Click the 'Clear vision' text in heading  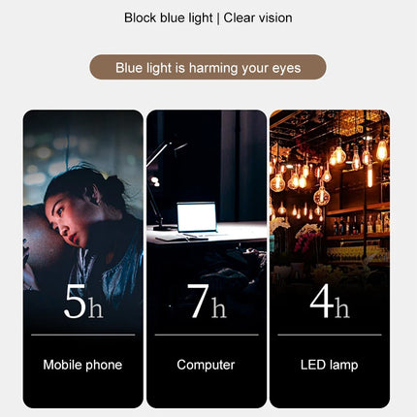tap(258, 17)
